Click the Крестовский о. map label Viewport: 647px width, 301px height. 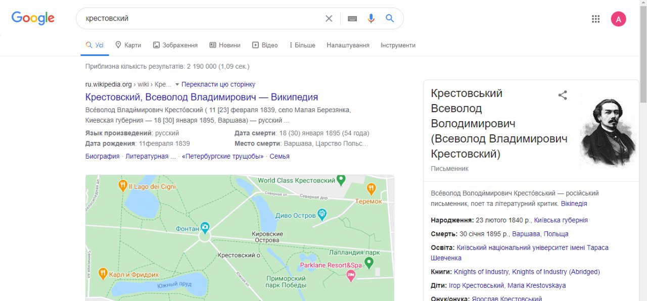point(239,256)
